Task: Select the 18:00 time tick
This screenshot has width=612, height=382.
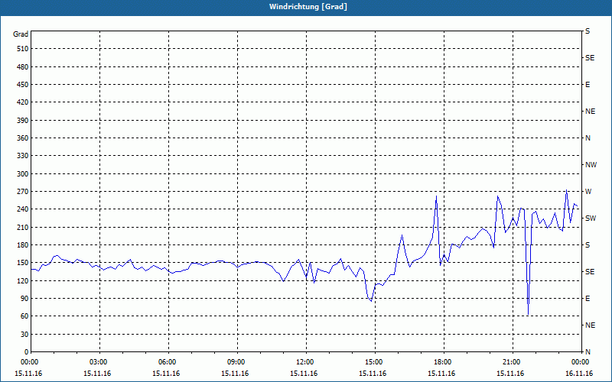Action: click(444, 362)
